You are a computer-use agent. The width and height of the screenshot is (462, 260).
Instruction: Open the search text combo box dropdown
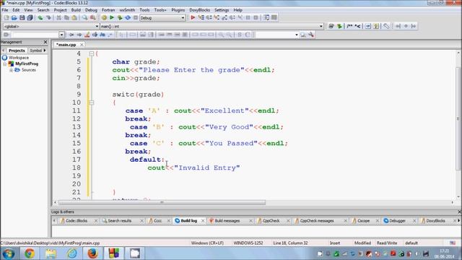pyautogui.click(x=297, y=35)
